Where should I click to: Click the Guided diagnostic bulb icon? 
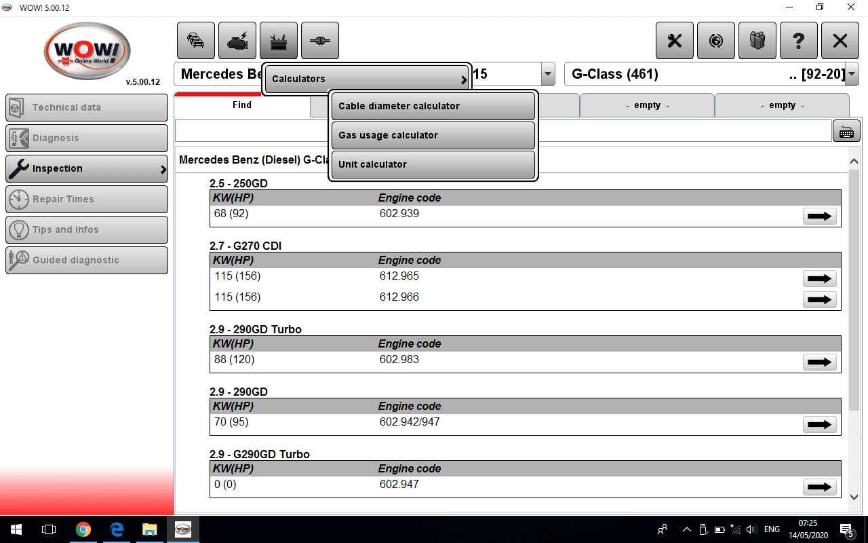pyautogui.click(x=20, y=260)
